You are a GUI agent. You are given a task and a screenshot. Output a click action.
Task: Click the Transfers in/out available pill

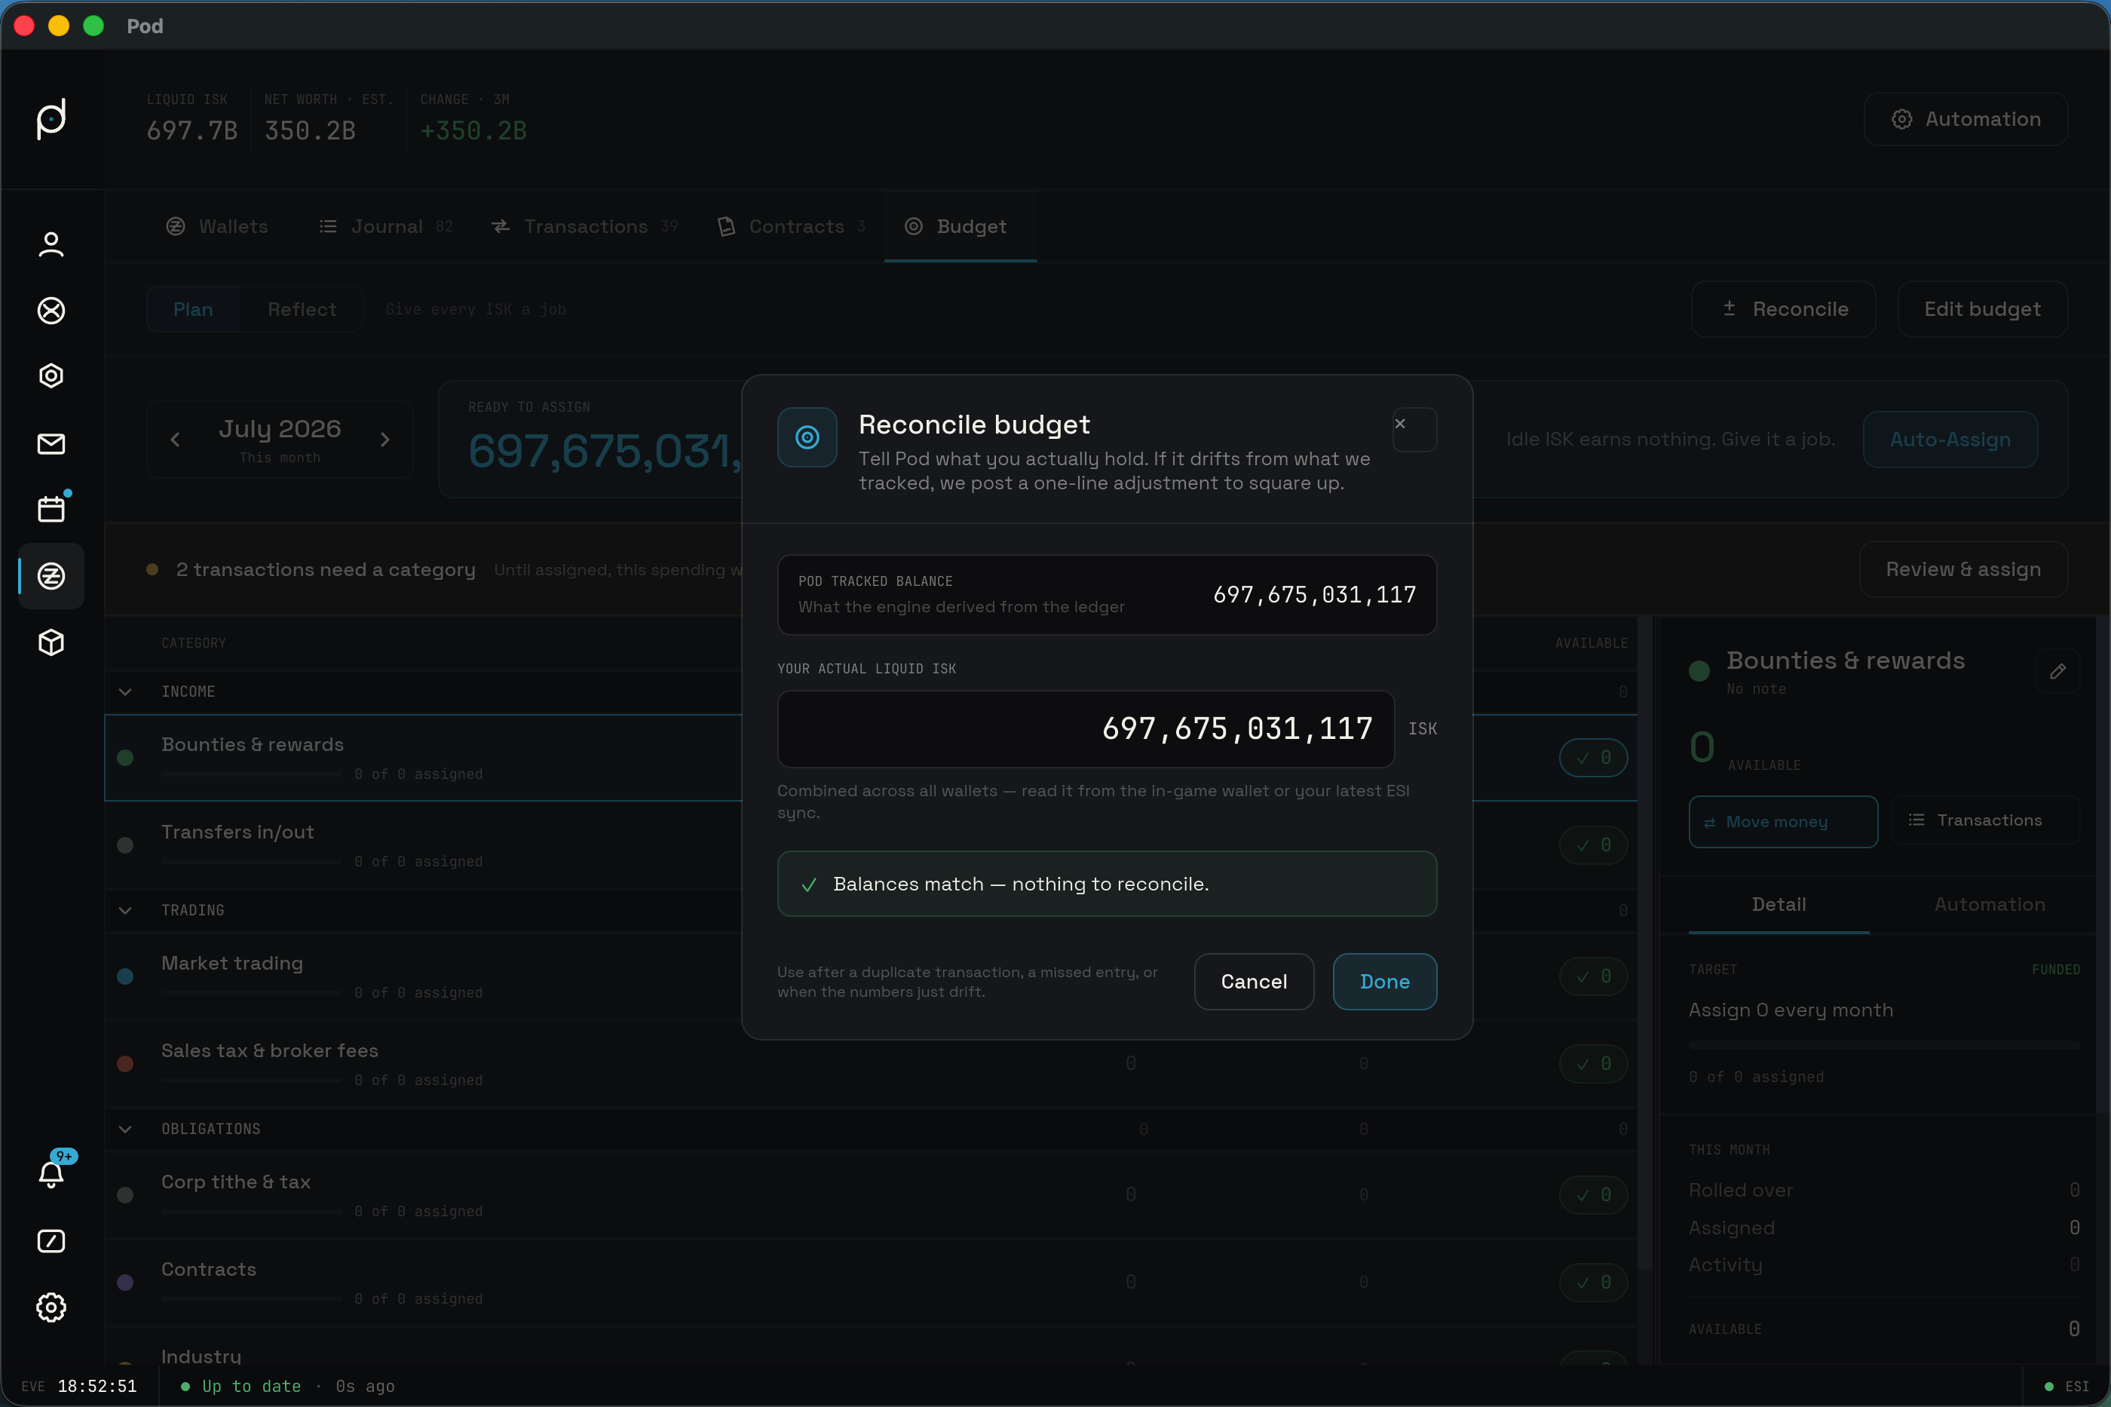(1593, 845)
